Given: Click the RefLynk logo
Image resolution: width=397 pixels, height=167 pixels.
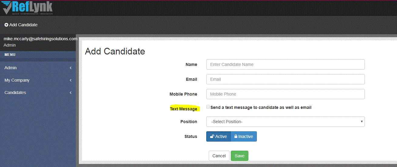Looking at the screenshot, I should (x=28, y=8).
